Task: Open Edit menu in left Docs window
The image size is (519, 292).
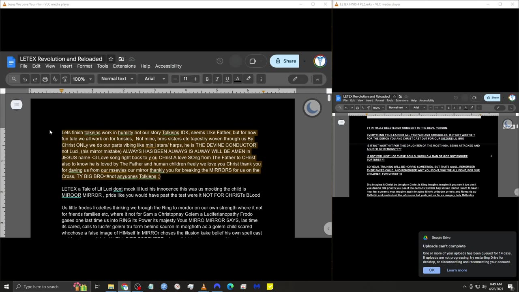Action: [x=36, y=66]
